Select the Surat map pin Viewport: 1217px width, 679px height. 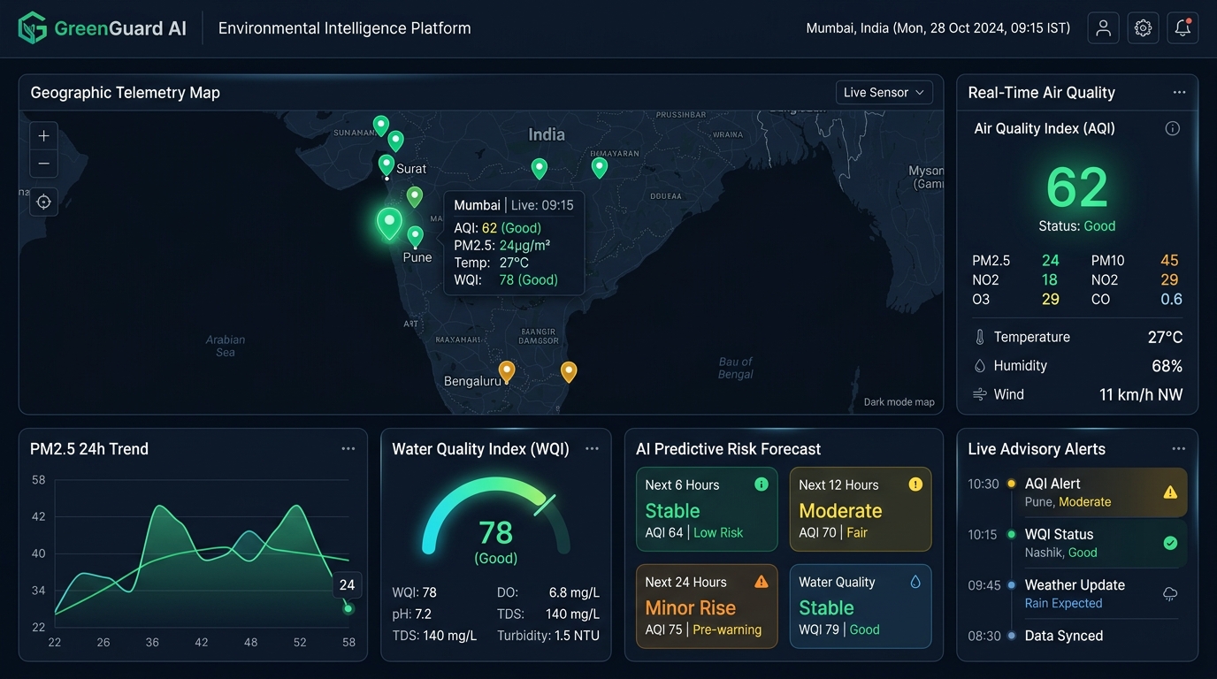tap(387, 164)
